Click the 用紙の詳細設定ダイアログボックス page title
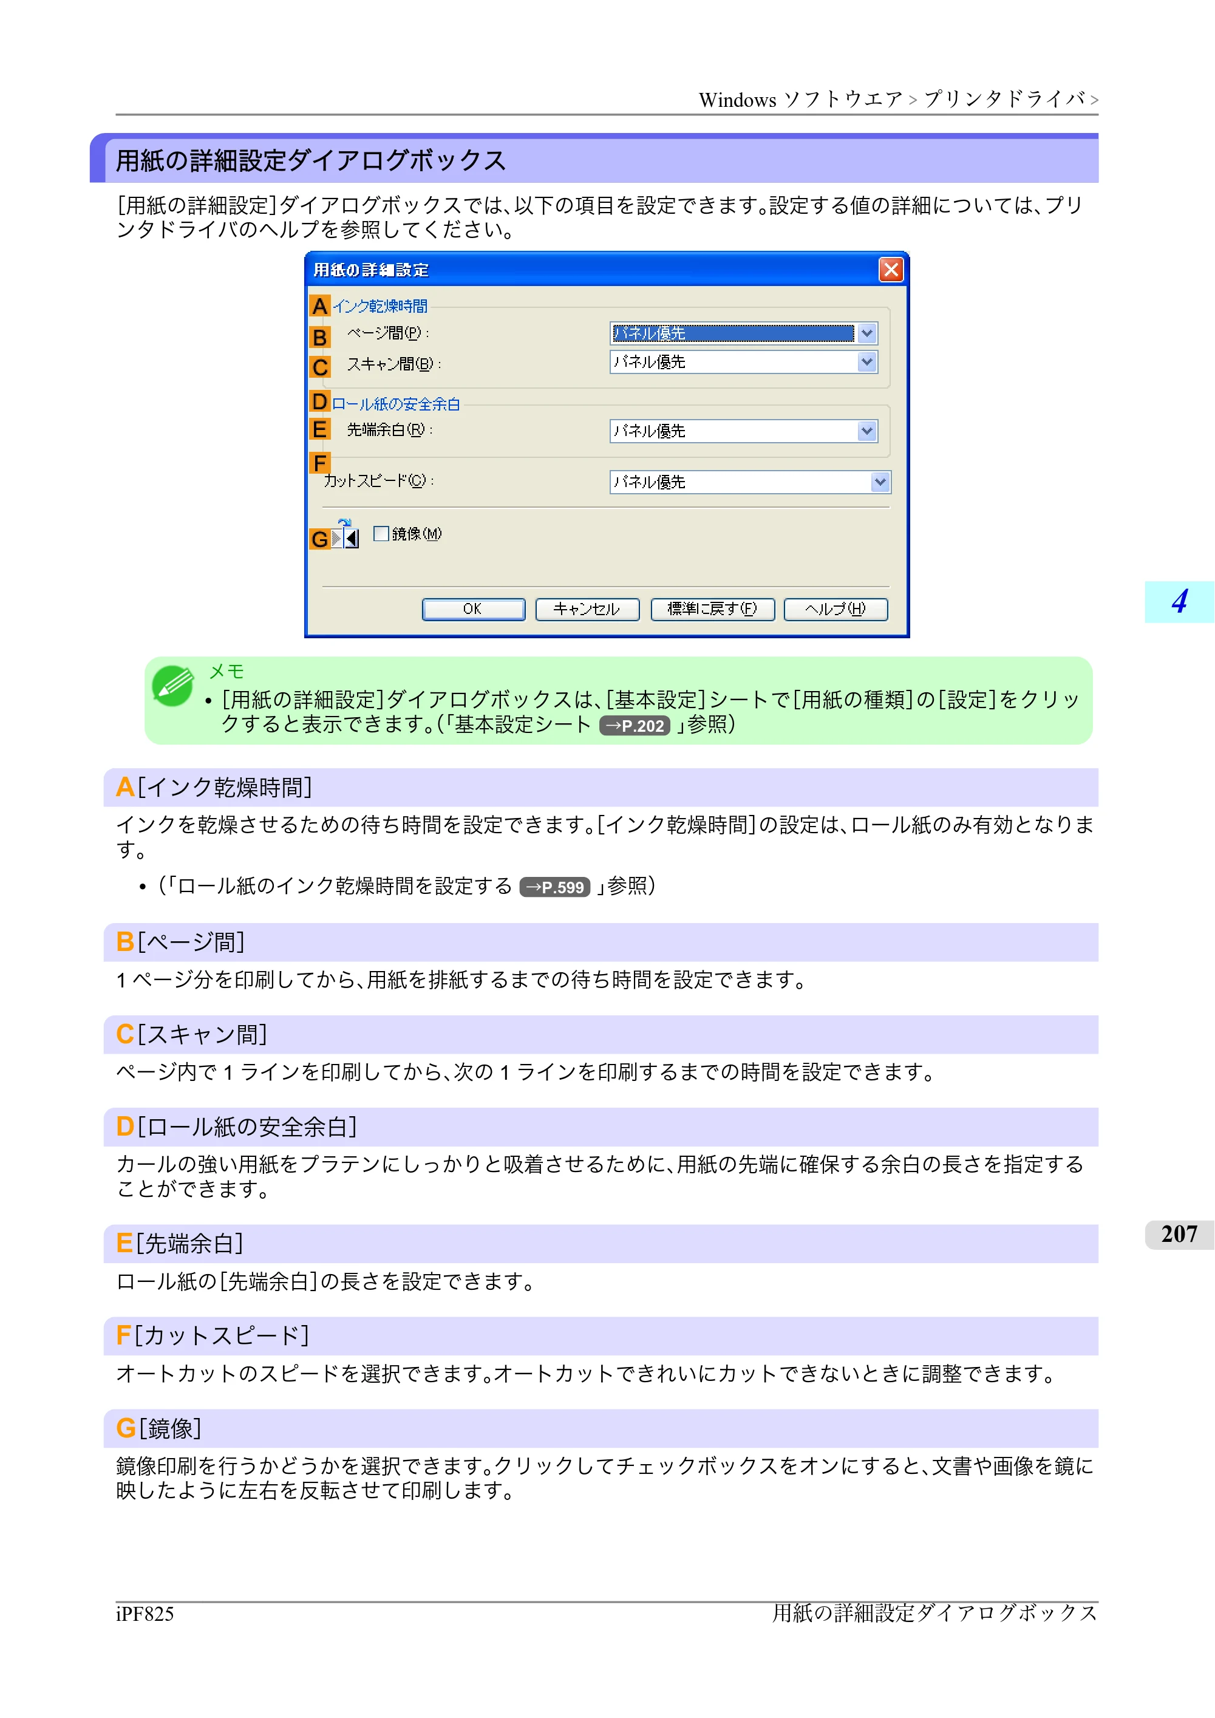 [311, 160]
